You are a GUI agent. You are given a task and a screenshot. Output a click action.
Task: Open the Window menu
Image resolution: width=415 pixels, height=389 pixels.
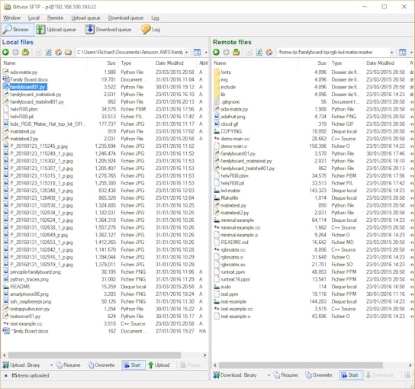coord(11,18)
